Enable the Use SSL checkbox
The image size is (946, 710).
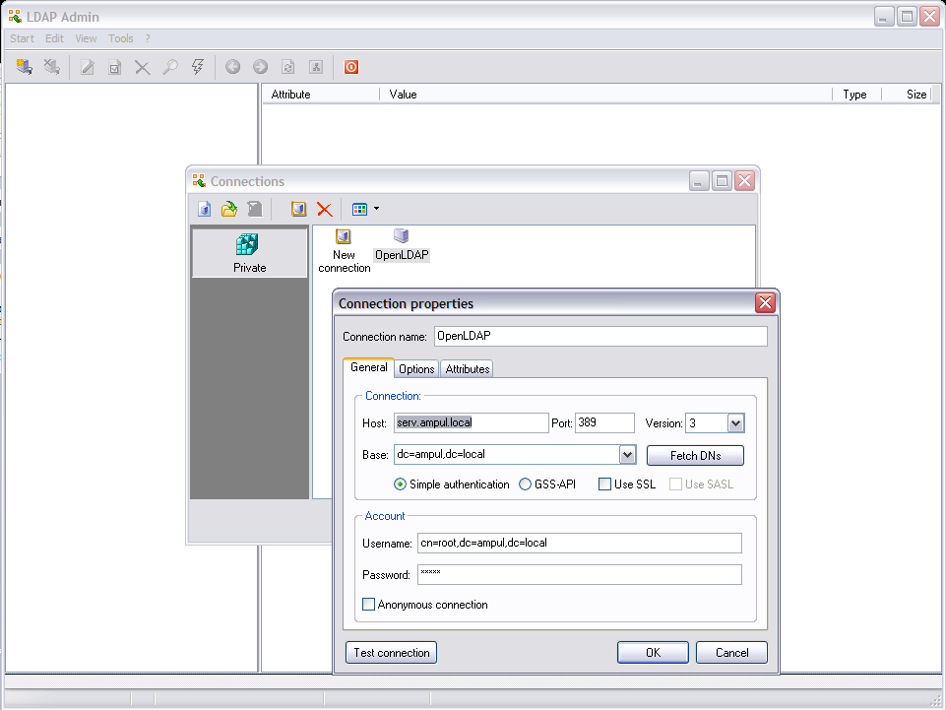[605, 484]
